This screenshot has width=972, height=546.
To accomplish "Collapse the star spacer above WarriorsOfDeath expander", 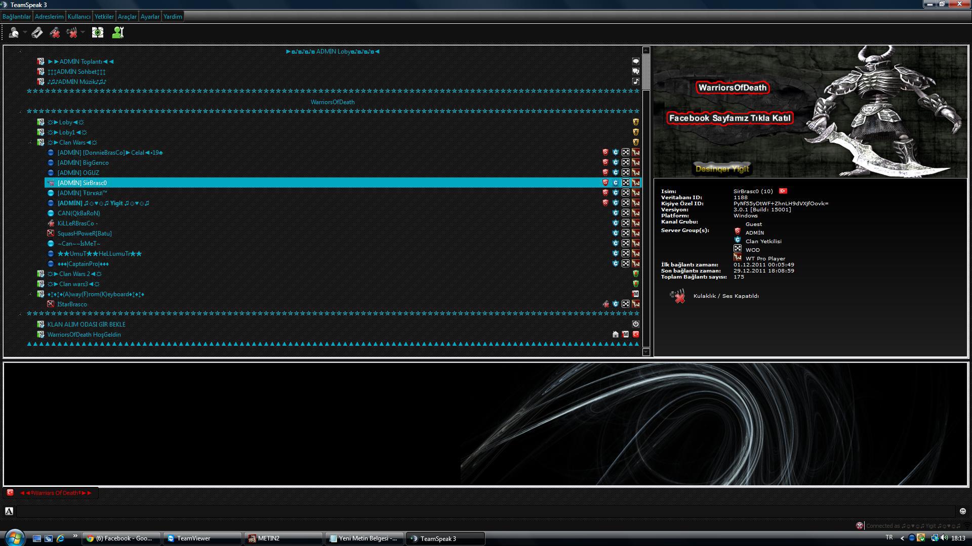I will [x=21, y=112].
